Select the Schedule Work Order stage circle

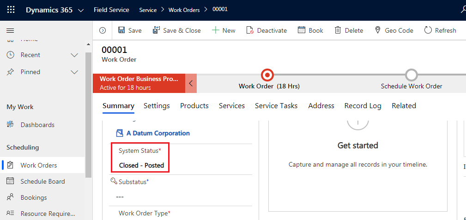[412, 75]
